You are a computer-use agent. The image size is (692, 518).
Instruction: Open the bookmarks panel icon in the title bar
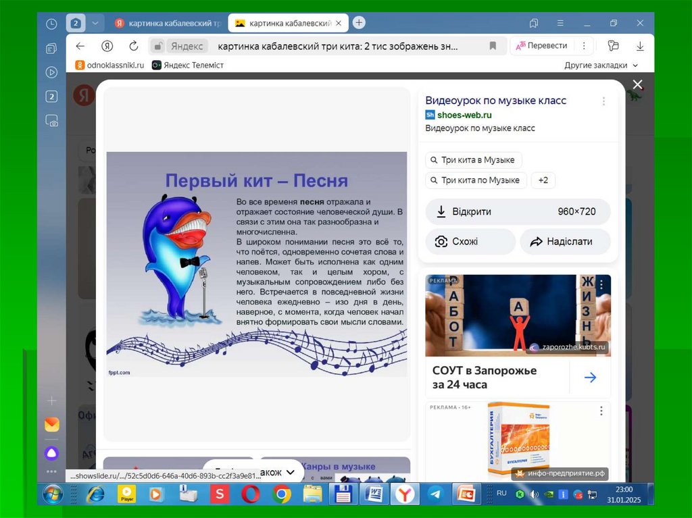point(534,23)
